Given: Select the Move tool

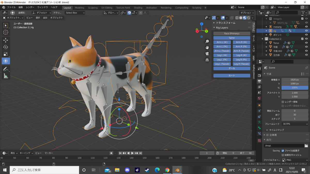Looking at the screenshot, I should (x=6, y=40).
